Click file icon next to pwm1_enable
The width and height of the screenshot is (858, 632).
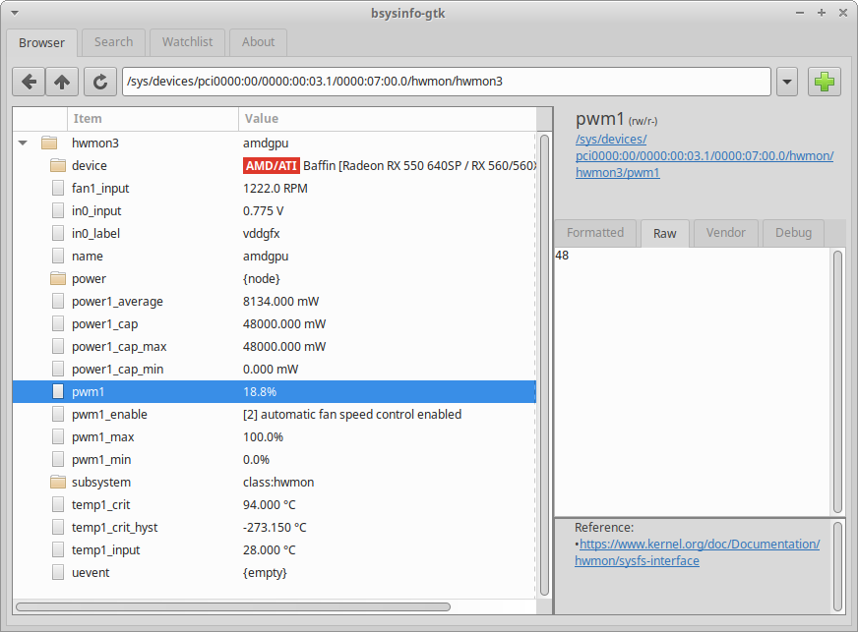point(57,415)
